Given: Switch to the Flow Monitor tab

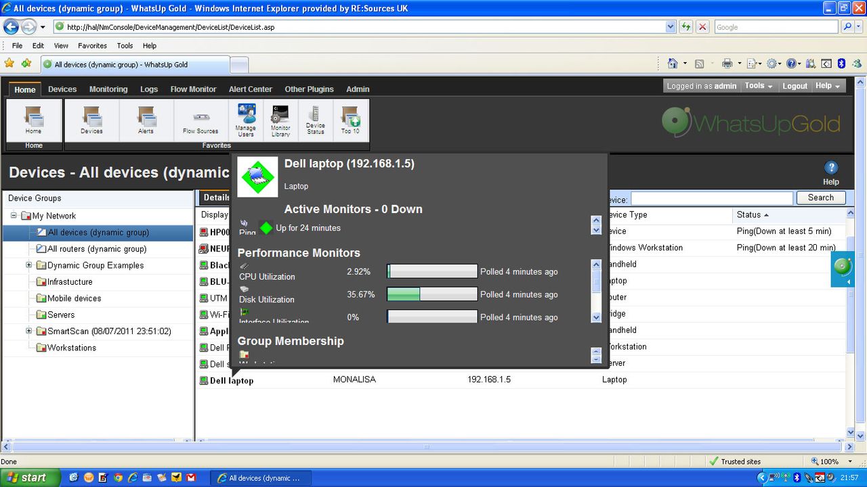Looking at the screenshot, I should tap(193, 89).
